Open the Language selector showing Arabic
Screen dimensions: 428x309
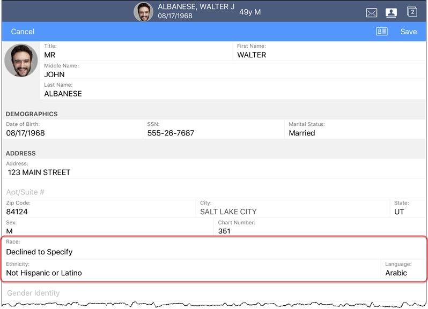point(403,269)
